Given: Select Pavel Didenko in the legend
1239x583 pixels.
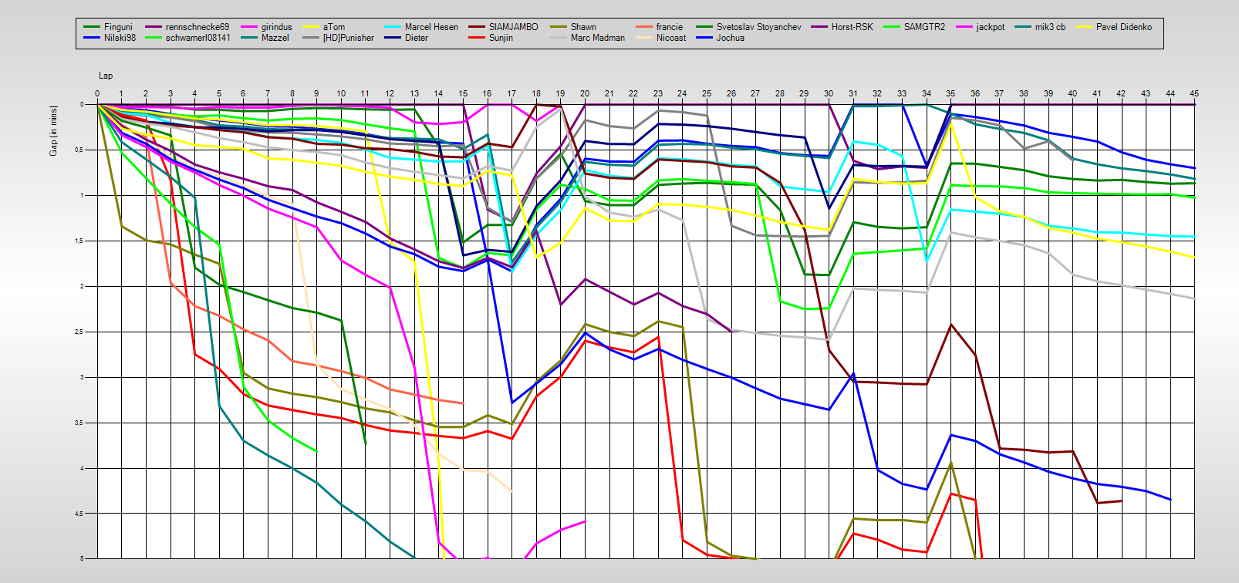Looking at the screenshot, I should click(x=1123, y=27).
